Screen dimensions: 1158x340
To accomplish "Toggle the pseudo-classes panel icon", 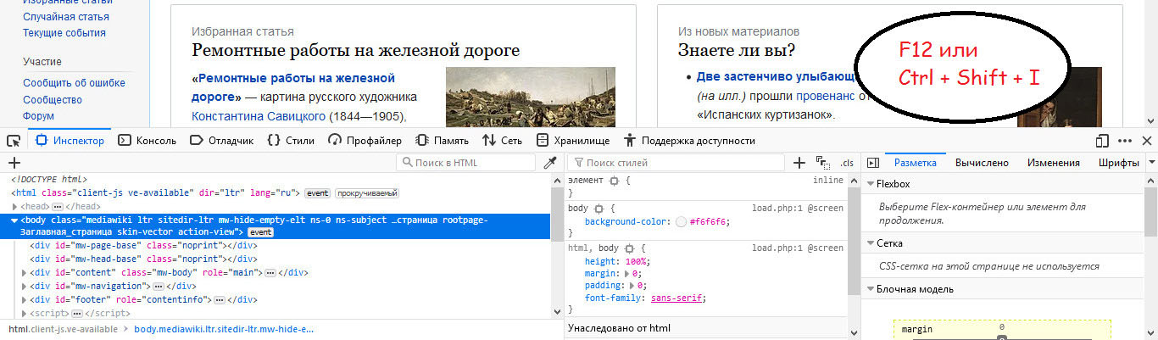I will click(x=822, y=163).
